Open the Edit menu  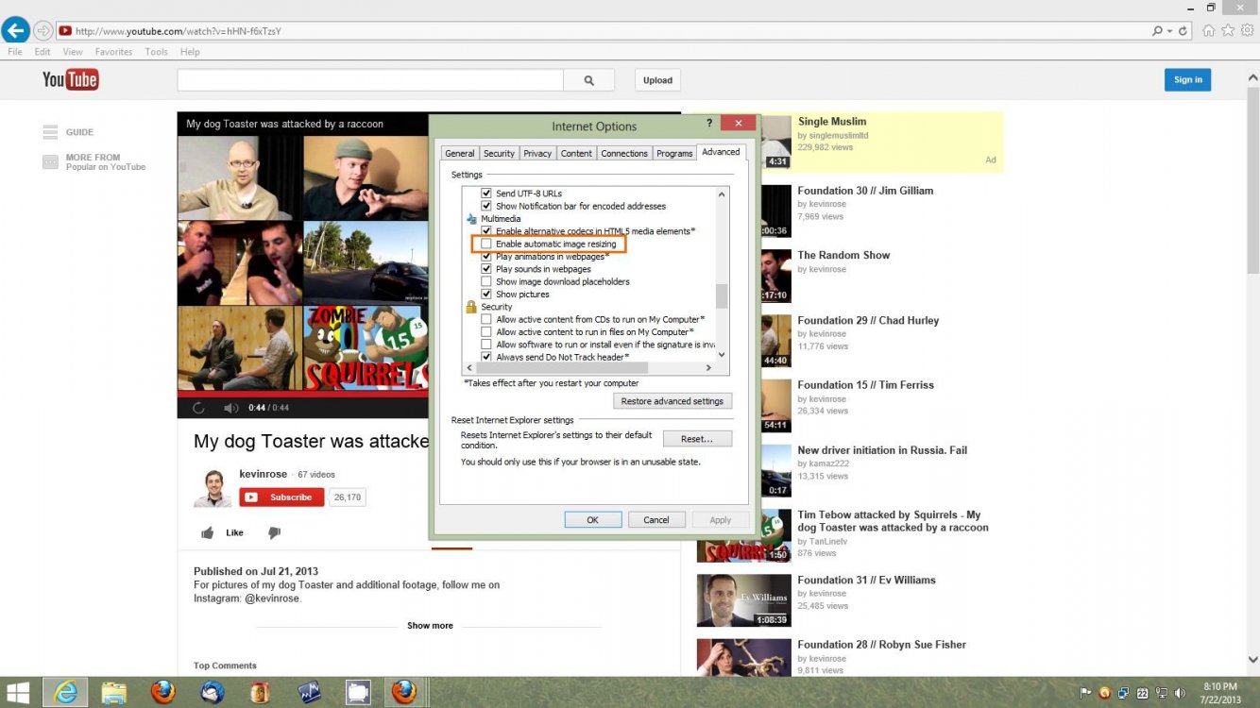pos(43,52)
